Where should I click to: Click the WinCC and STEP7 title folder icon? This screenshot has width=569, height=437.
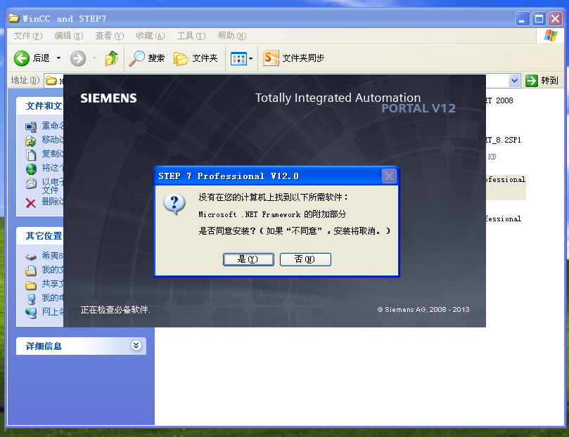coord(14,18)
